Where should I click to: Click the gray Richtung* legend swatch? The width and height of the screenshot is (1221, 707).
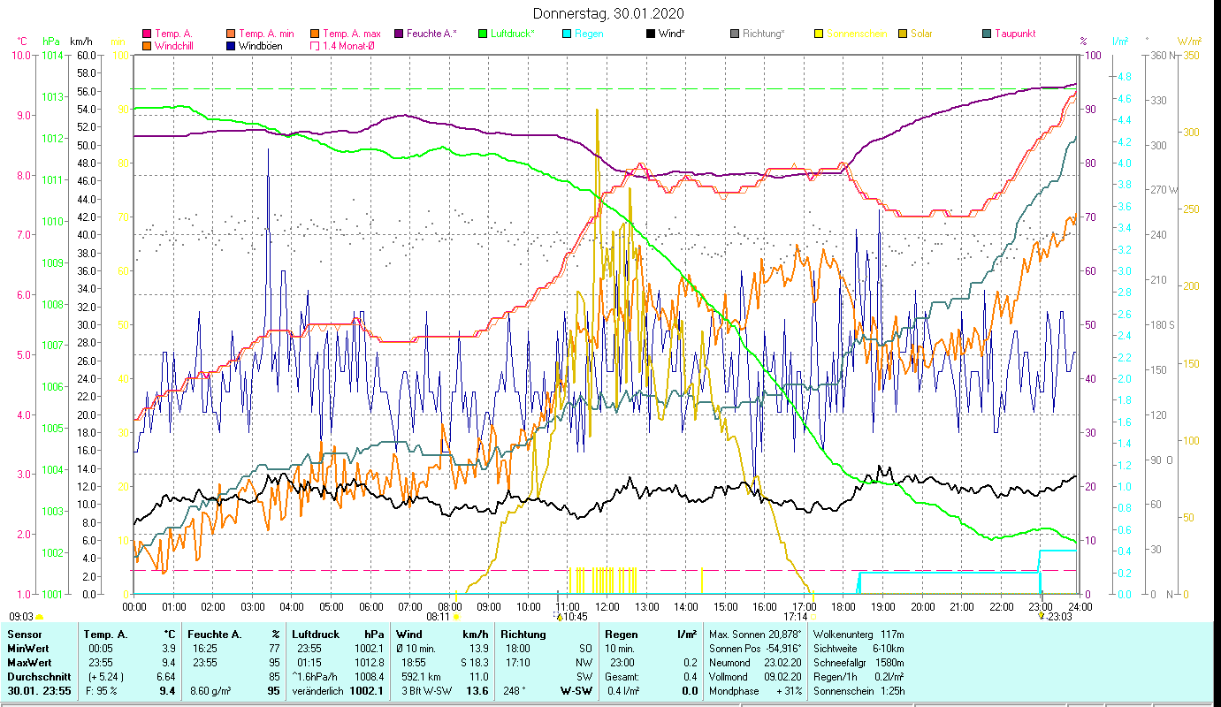click(x=735, y=34)
